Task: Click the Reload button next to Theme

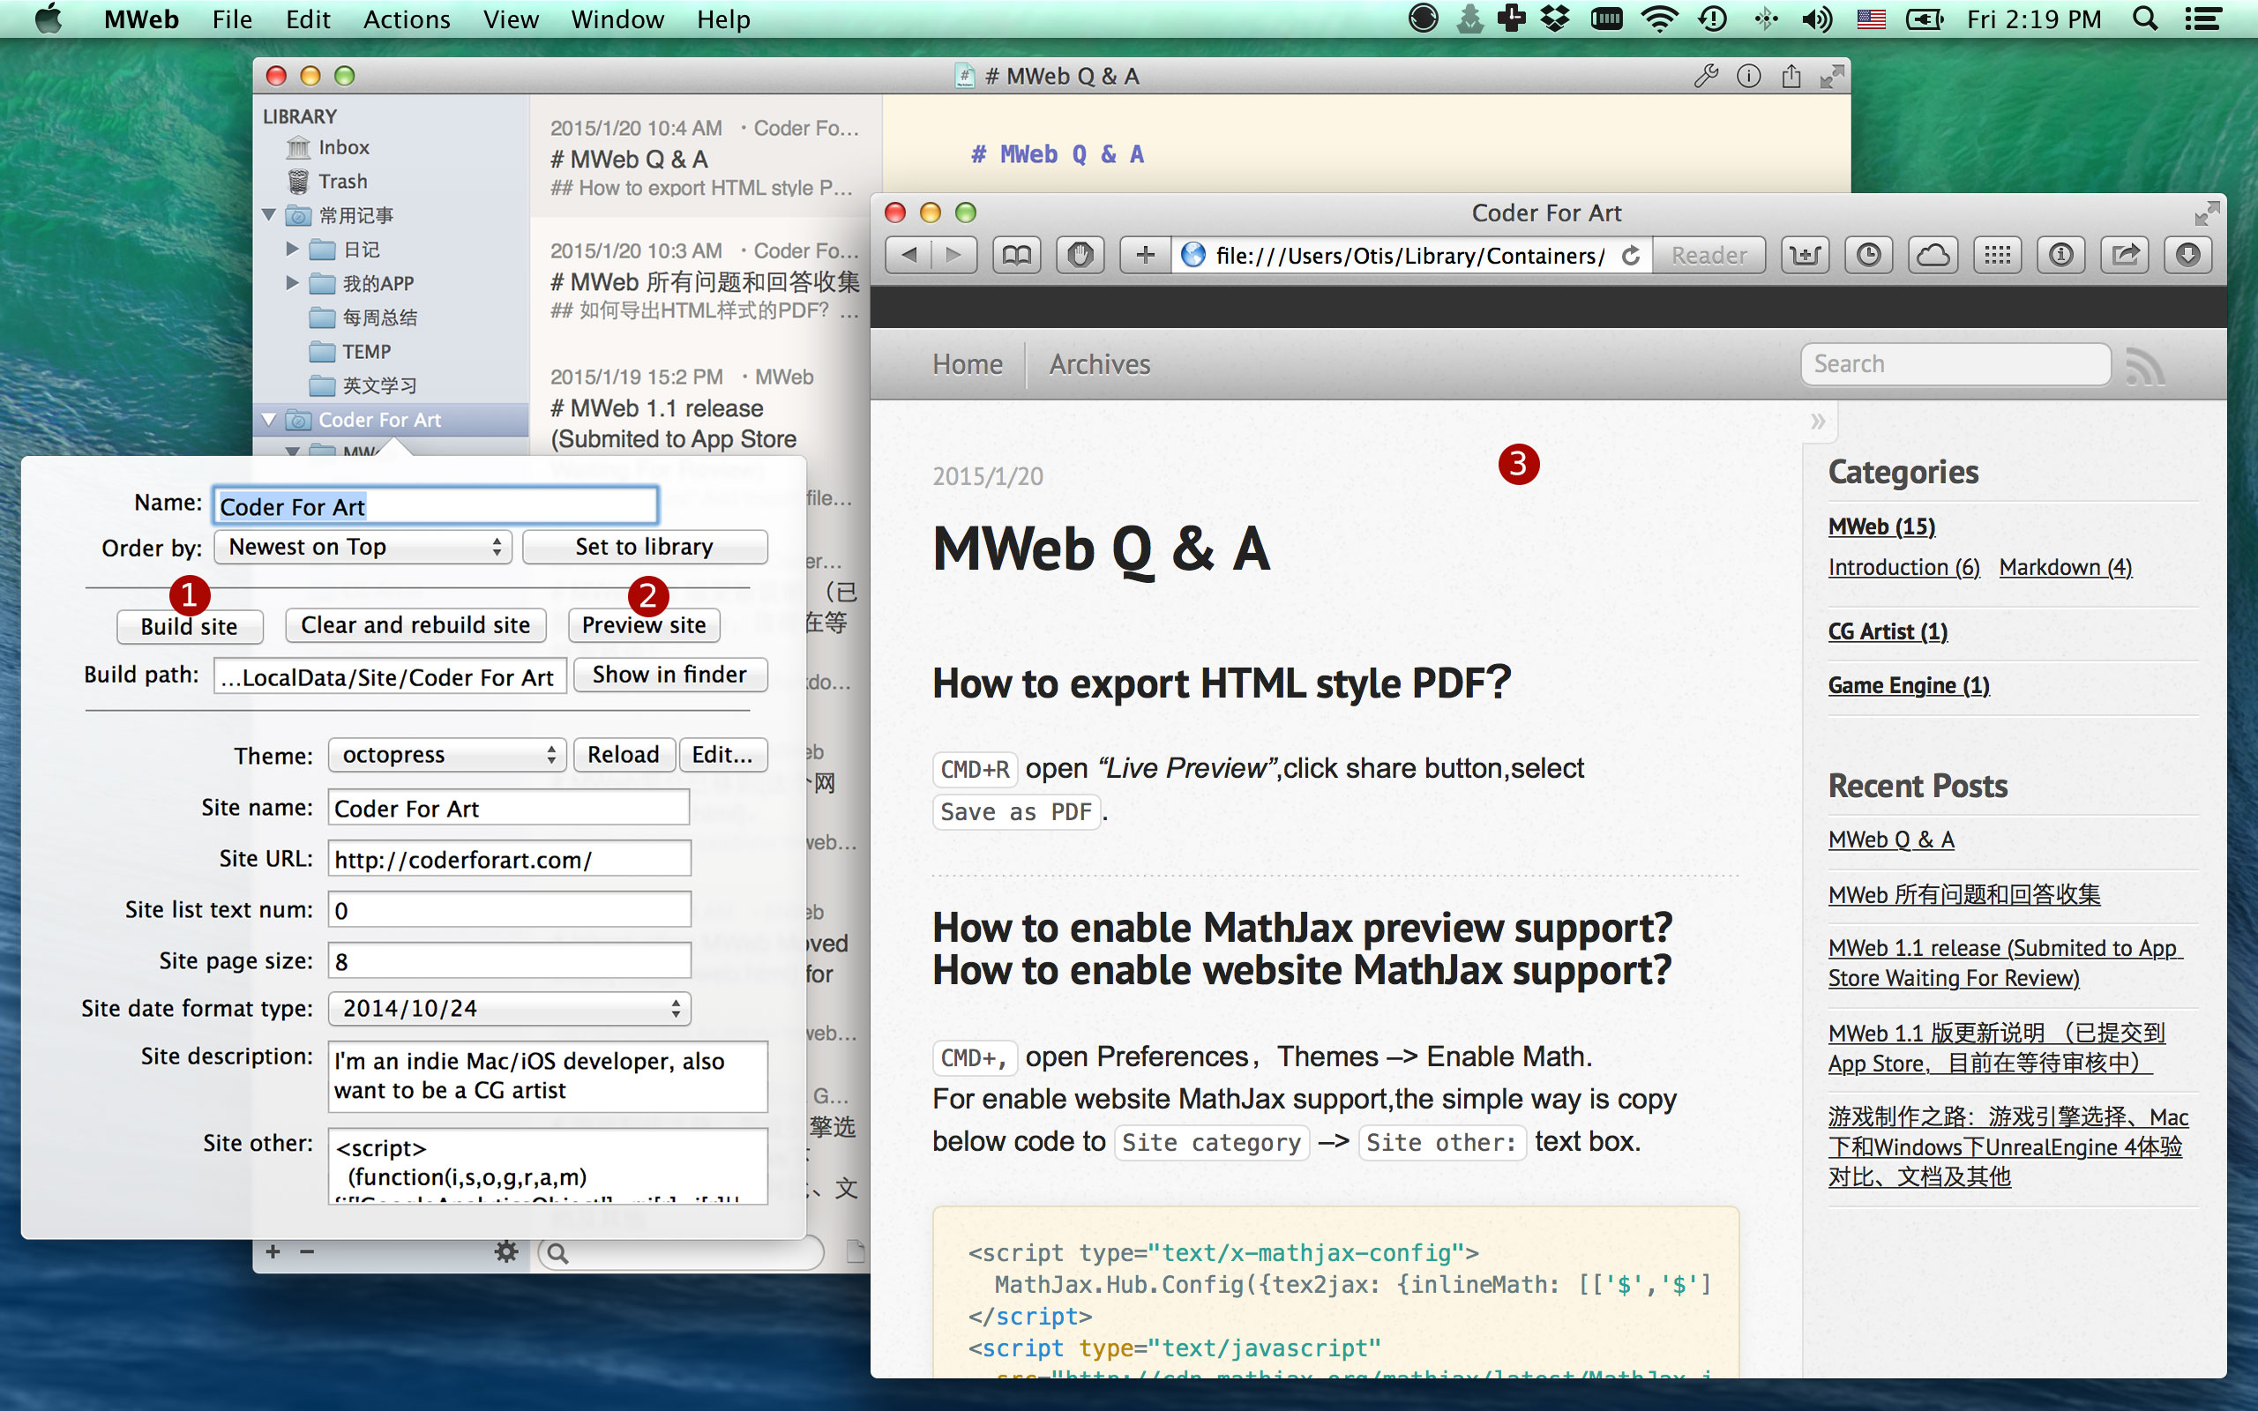Action: (623, 754)
